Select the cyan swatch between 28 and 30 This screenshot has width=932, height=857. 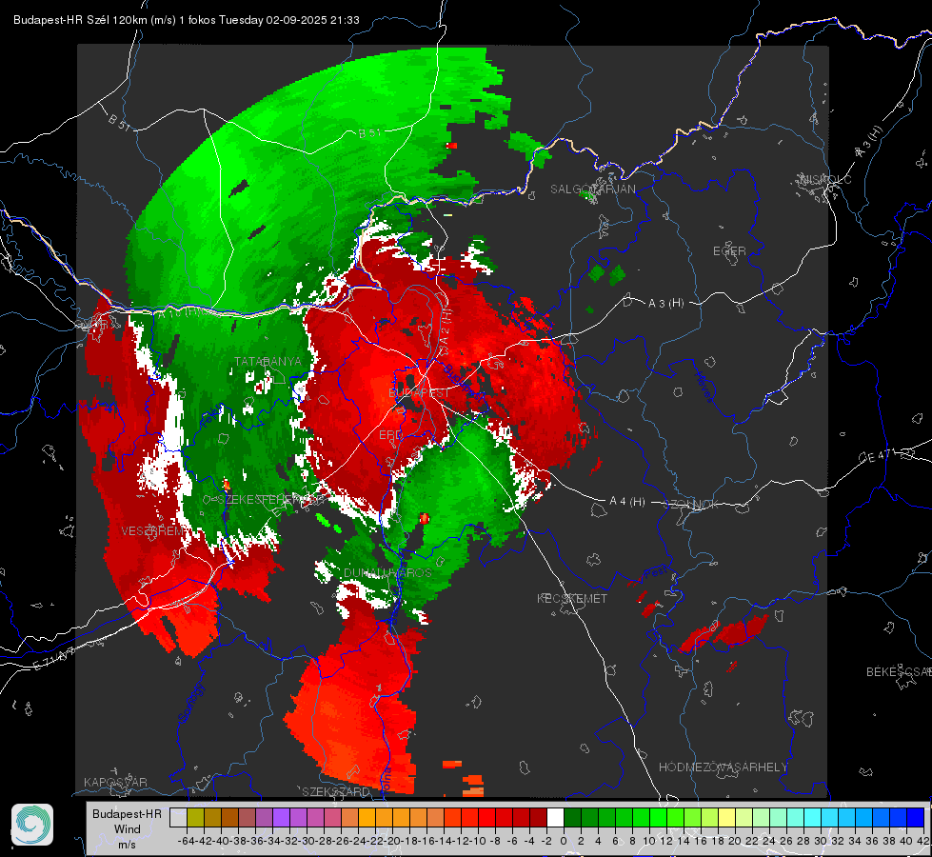coord(813,818)
